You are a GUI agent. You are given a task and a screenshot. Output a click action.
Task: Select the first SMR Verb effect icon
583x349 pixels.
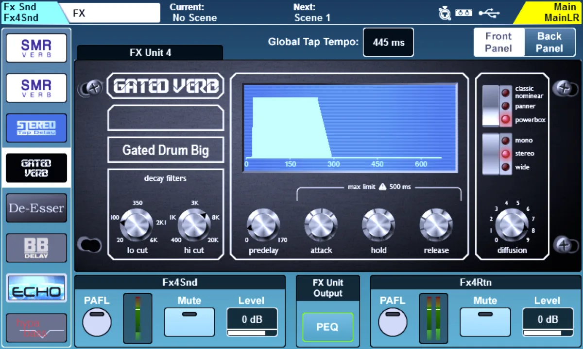coord(36,48)
